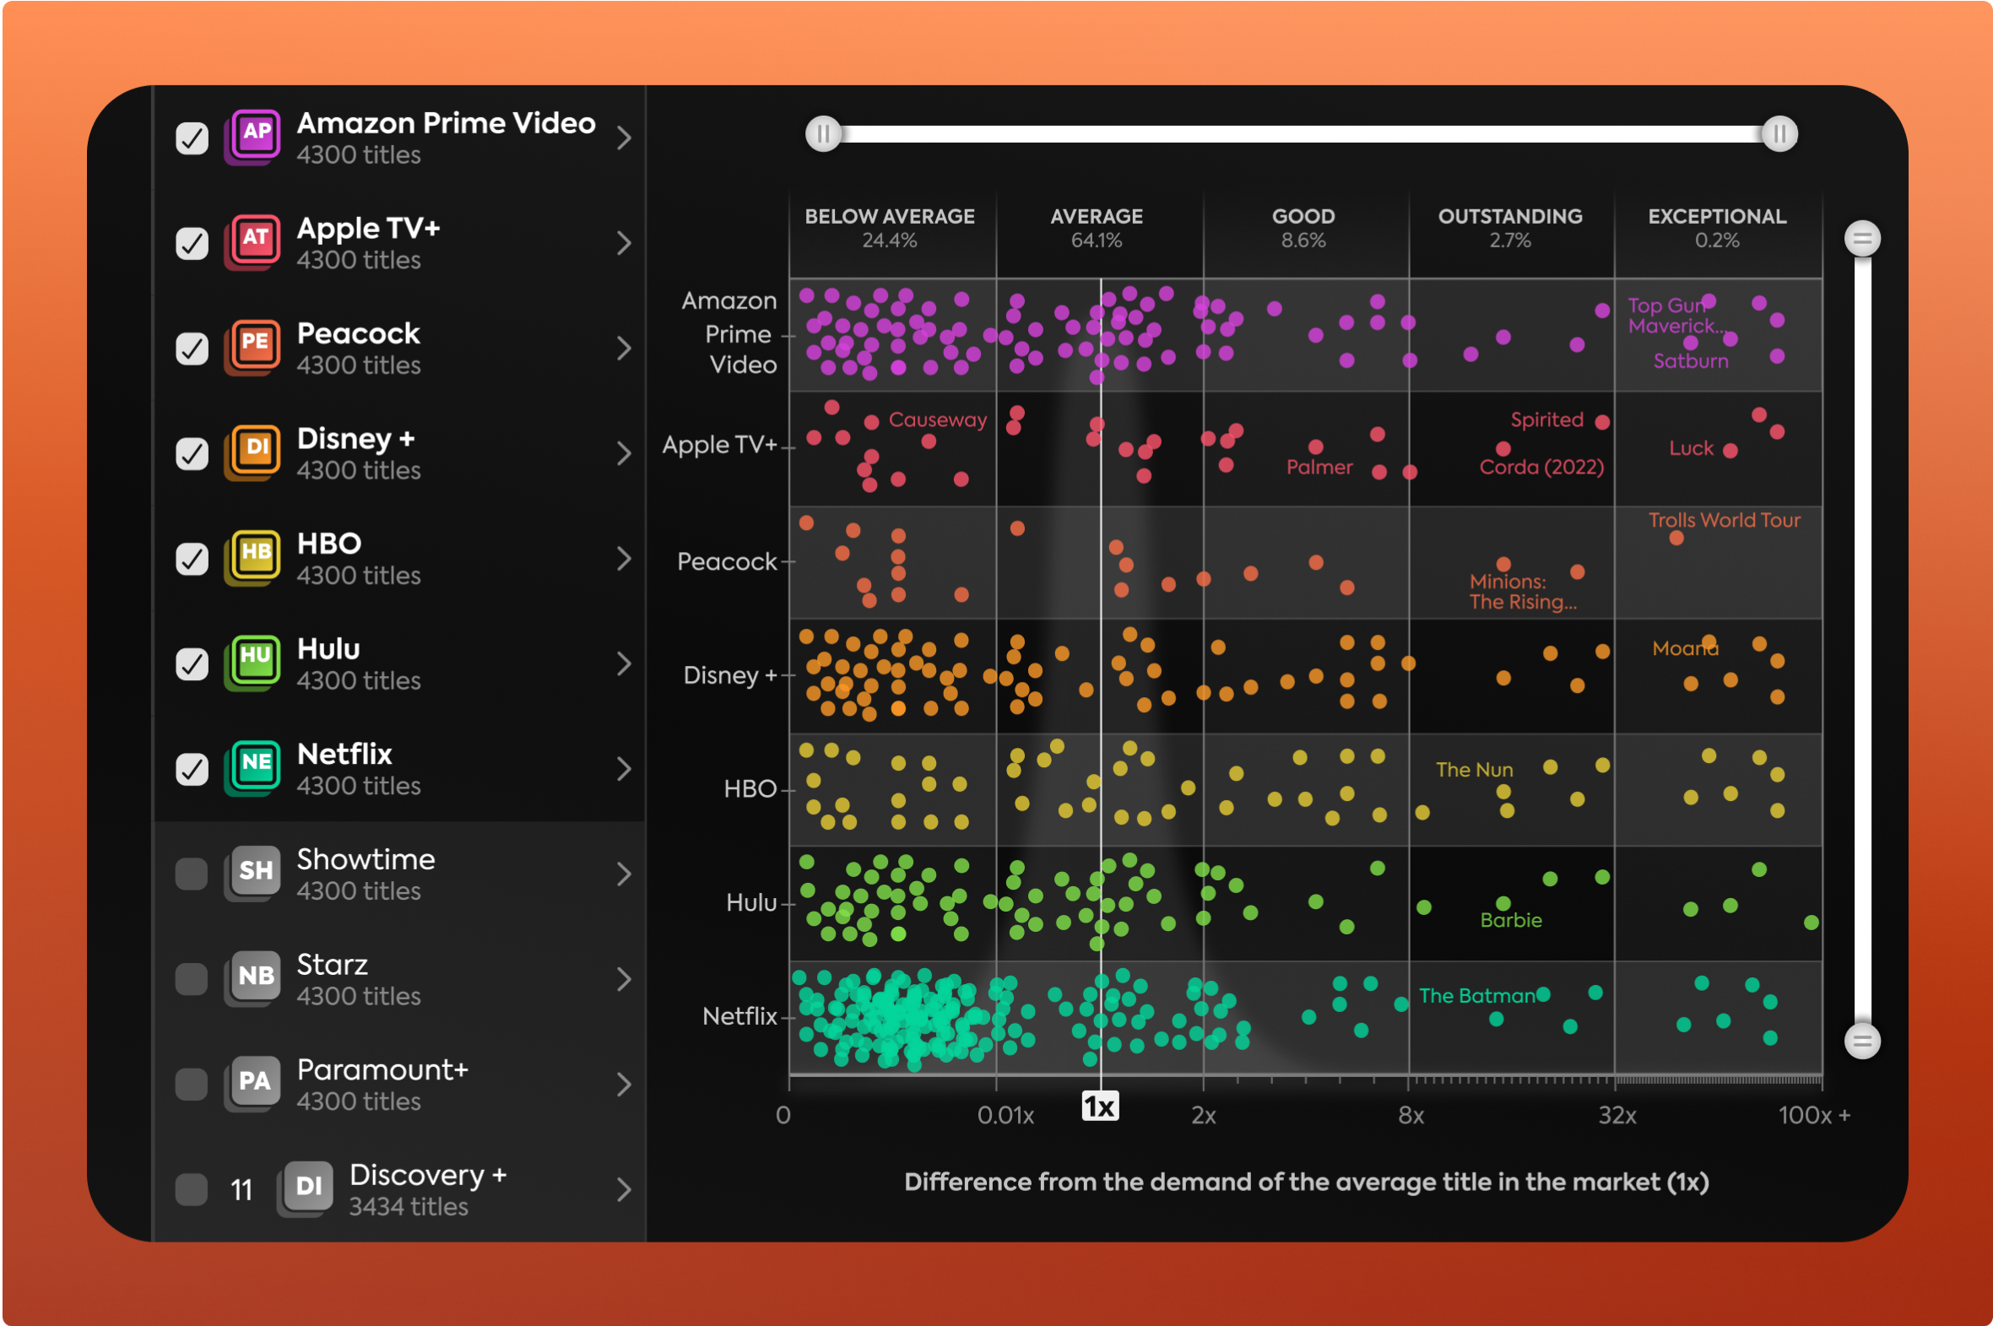Expand Amazon Prime Video with chevron
1993x1326 pixels.
pos(624,138)
